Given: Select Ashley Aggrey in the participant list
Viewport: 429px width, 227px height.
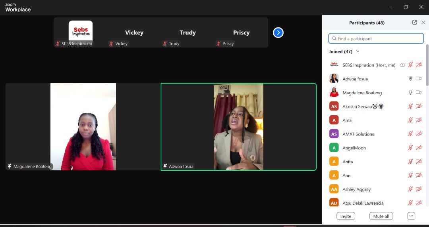Looking at the screenshot, I should click(x=356, y=189).
